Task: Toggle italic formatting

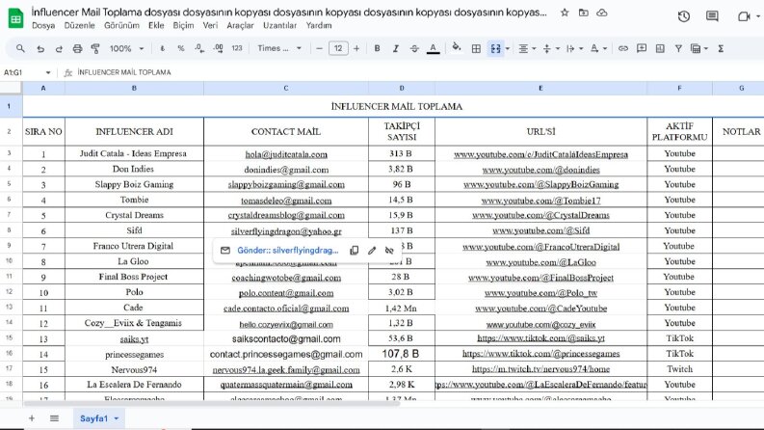Action: point(396,48)
